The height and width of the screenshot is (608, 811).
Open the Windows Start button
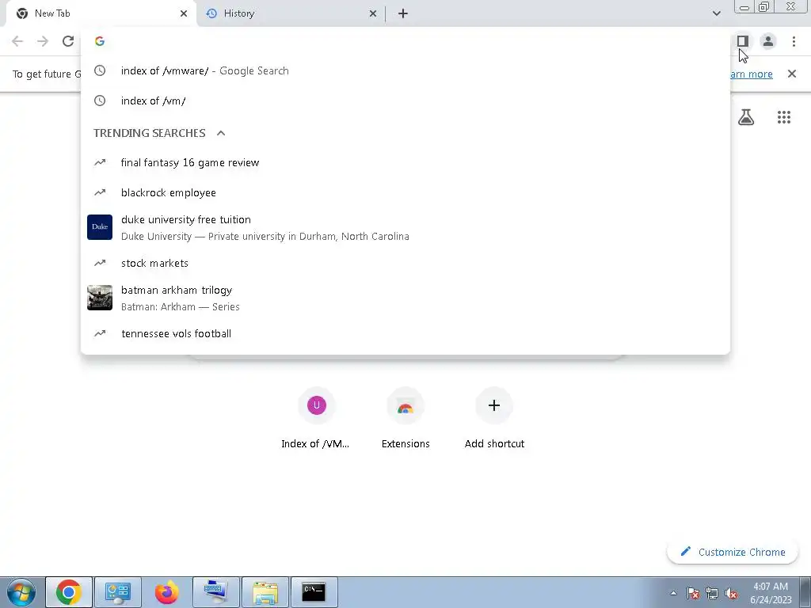click(x=21, y=592)
